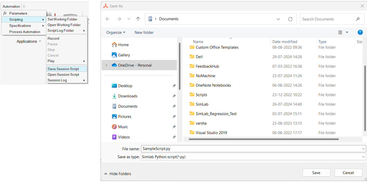Click the blue Help question mark icon
This screenshot has height=182, width=367.
click(360, 32)
